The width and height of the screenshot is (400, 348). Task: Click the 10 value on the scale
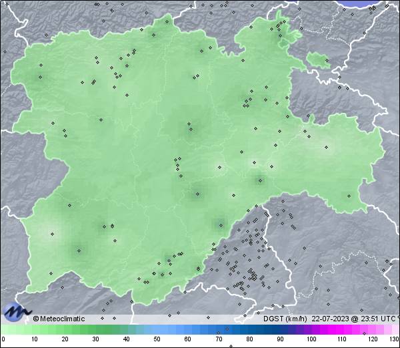35,339
